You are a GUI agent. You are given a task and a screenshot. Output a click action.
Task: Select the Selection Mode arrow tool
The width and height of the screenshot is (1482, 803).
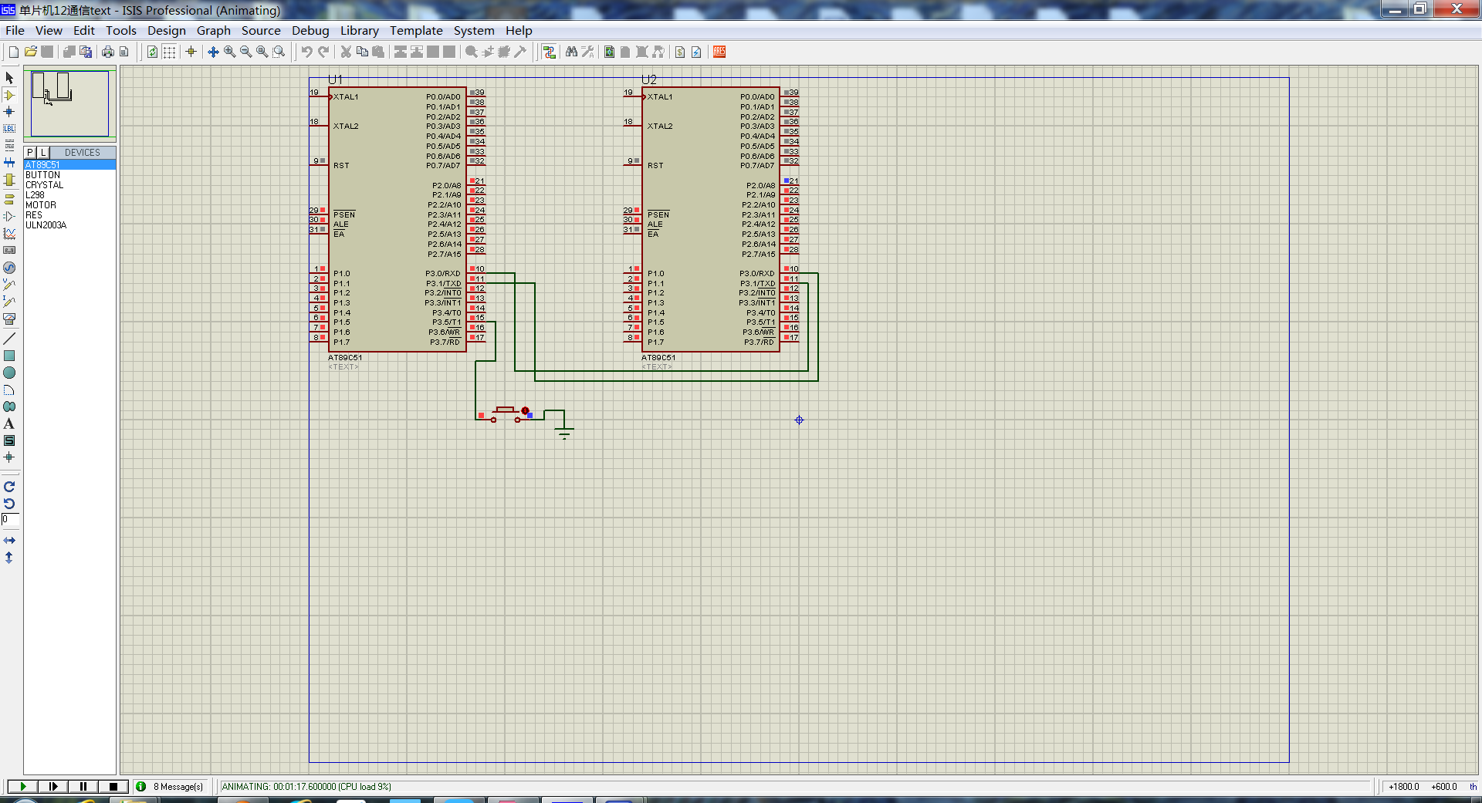[9, 78]
